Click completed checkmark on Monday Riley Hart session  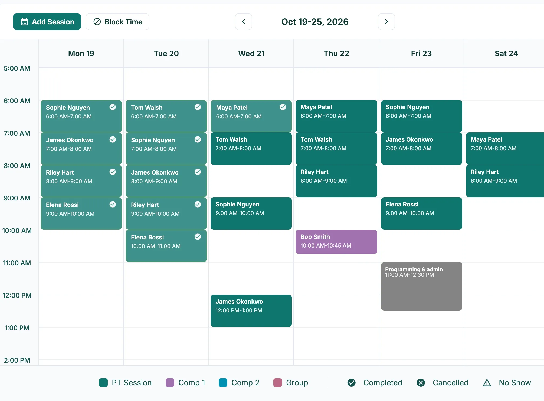(113, 172)
